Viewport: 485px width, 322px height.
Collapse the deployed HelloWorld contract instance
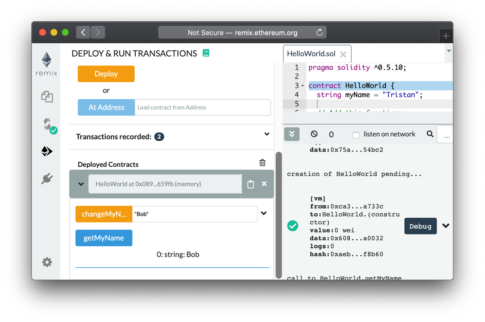(x=81, y=184)
